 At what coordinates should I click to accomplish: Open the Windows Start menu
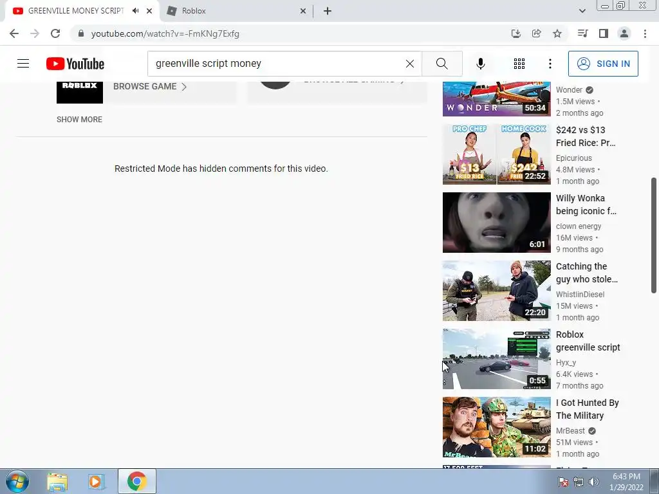click(x=17, y=481)
